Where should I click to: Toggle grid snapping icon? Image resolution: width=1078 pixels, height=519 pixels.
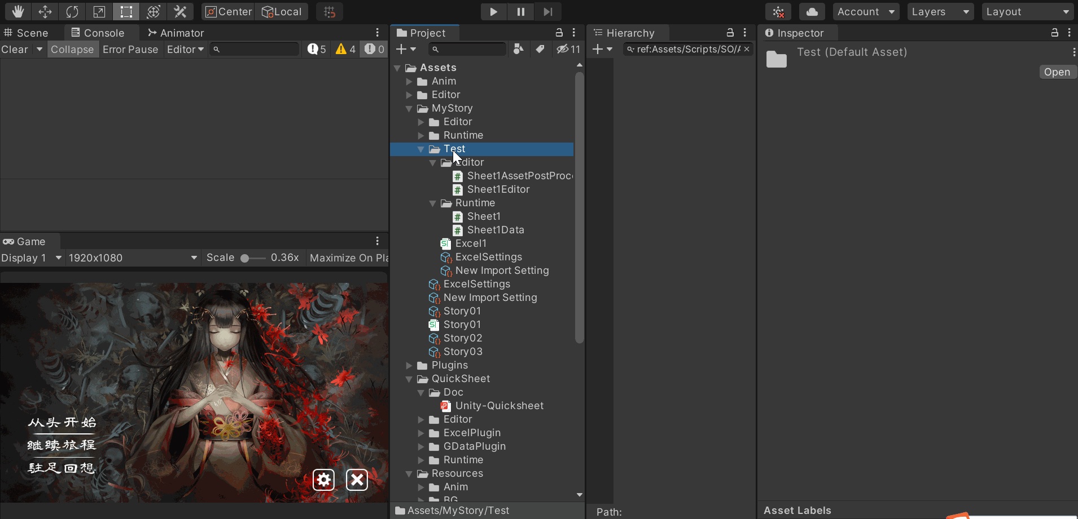(x=330, y=11)
